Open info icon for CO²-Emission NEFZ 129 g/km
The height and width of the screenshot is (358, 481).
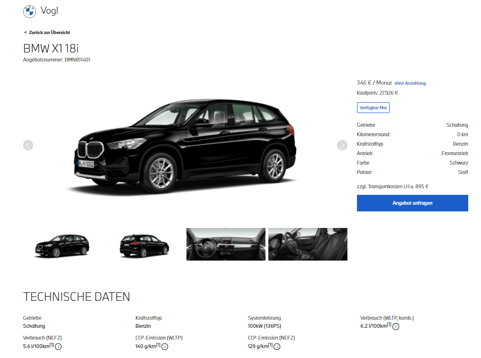click(277, 347)
